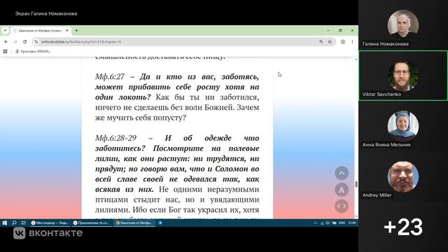
Task: Open network status in system tray
Action: [322, 223]
